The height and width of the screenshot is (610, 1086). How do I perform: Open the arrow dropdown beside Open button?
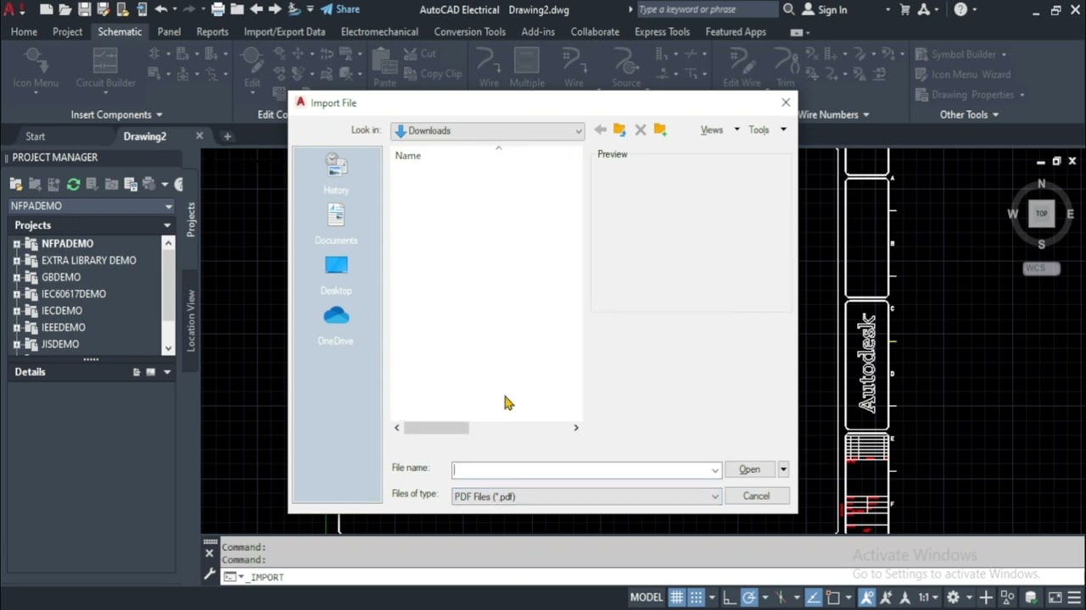pyautogui.click(x=783, y=469)
